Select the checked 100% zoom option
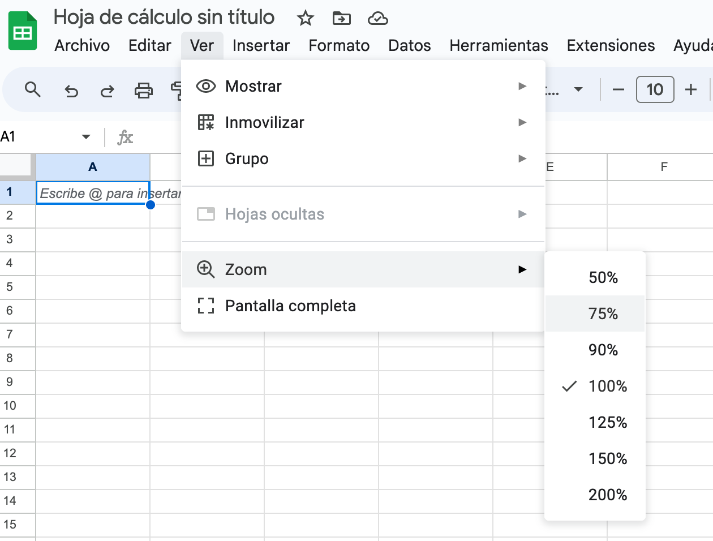Viewport: 713px width, 541px height. (607, 386)
